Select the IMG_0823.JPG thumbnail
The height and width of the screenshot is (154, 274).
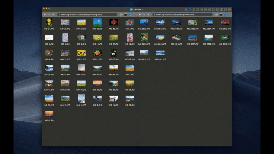tap(176, 22)
